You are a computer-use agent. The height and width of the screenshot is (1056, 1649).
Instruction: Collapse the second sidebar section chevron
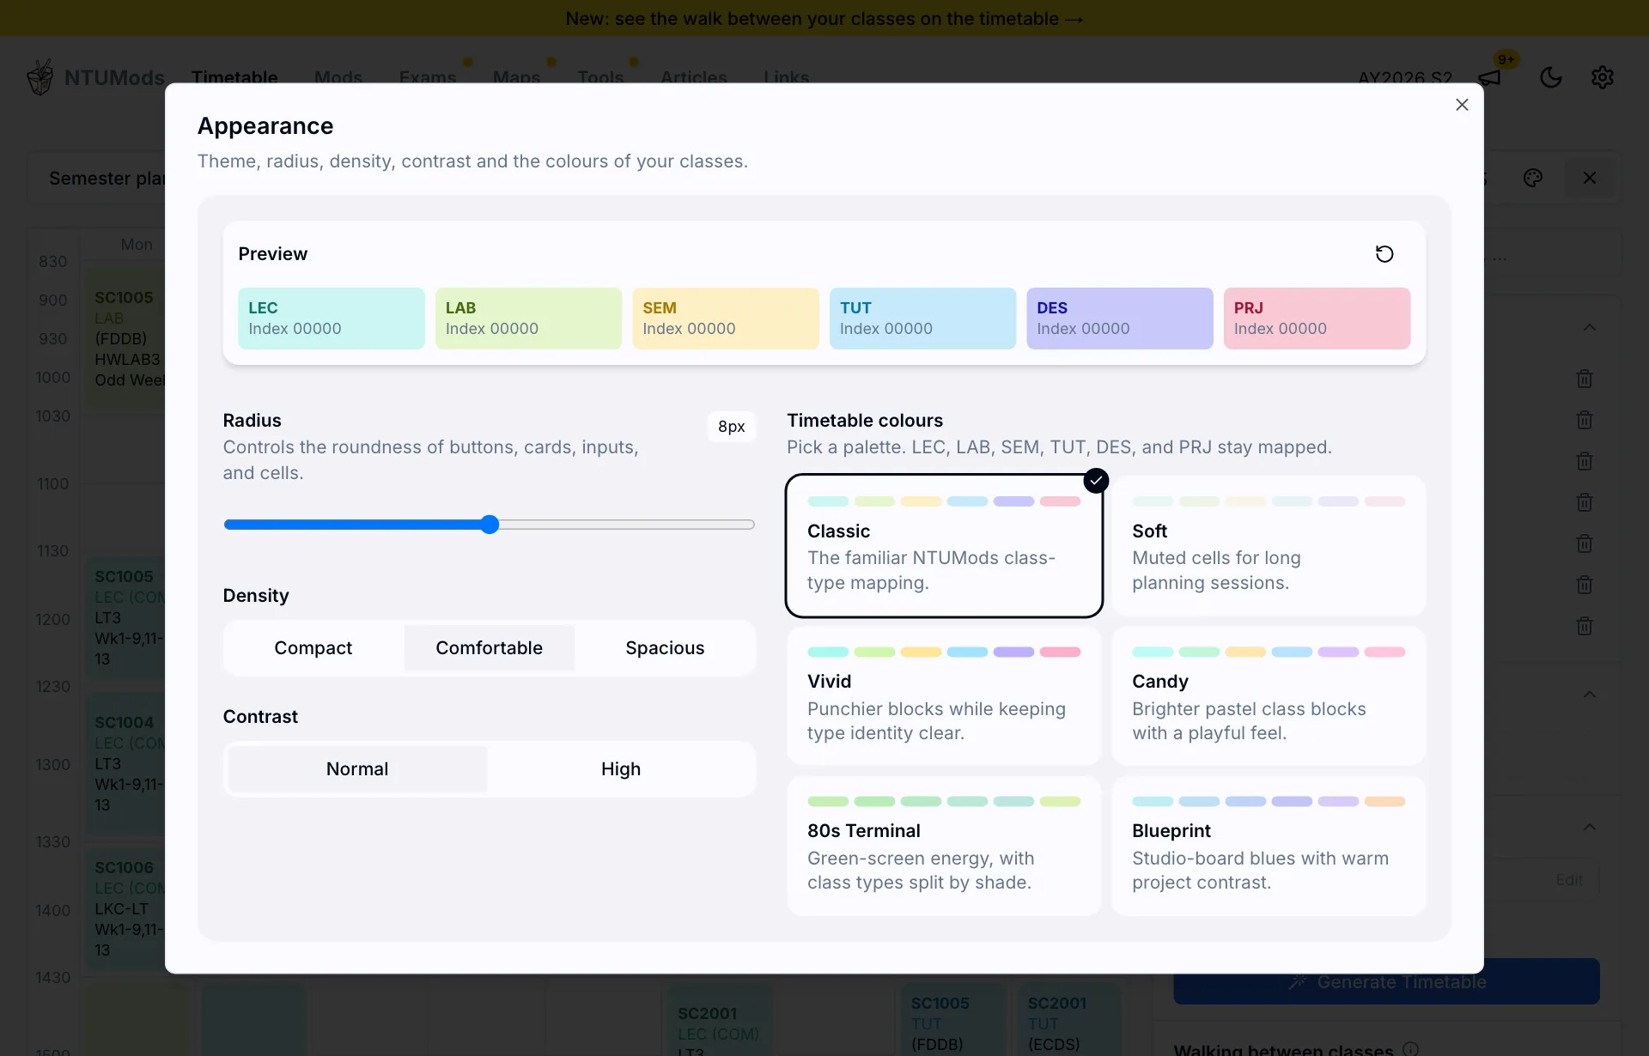(1590, 695)
